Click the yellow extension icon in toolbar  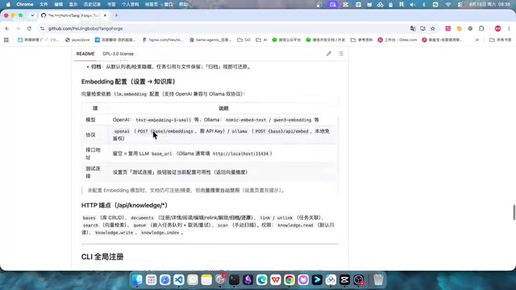point(459,29)
